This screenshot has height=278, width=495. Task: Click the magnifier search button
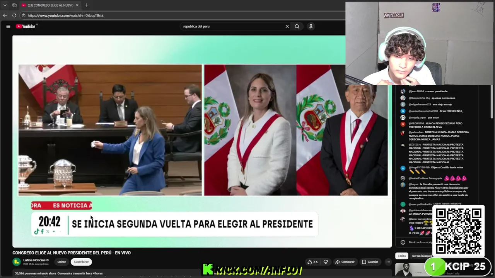tap(297, 26)
